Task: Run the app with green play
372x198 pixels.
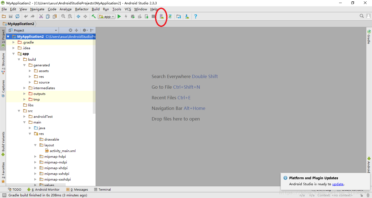Action: 119,16
